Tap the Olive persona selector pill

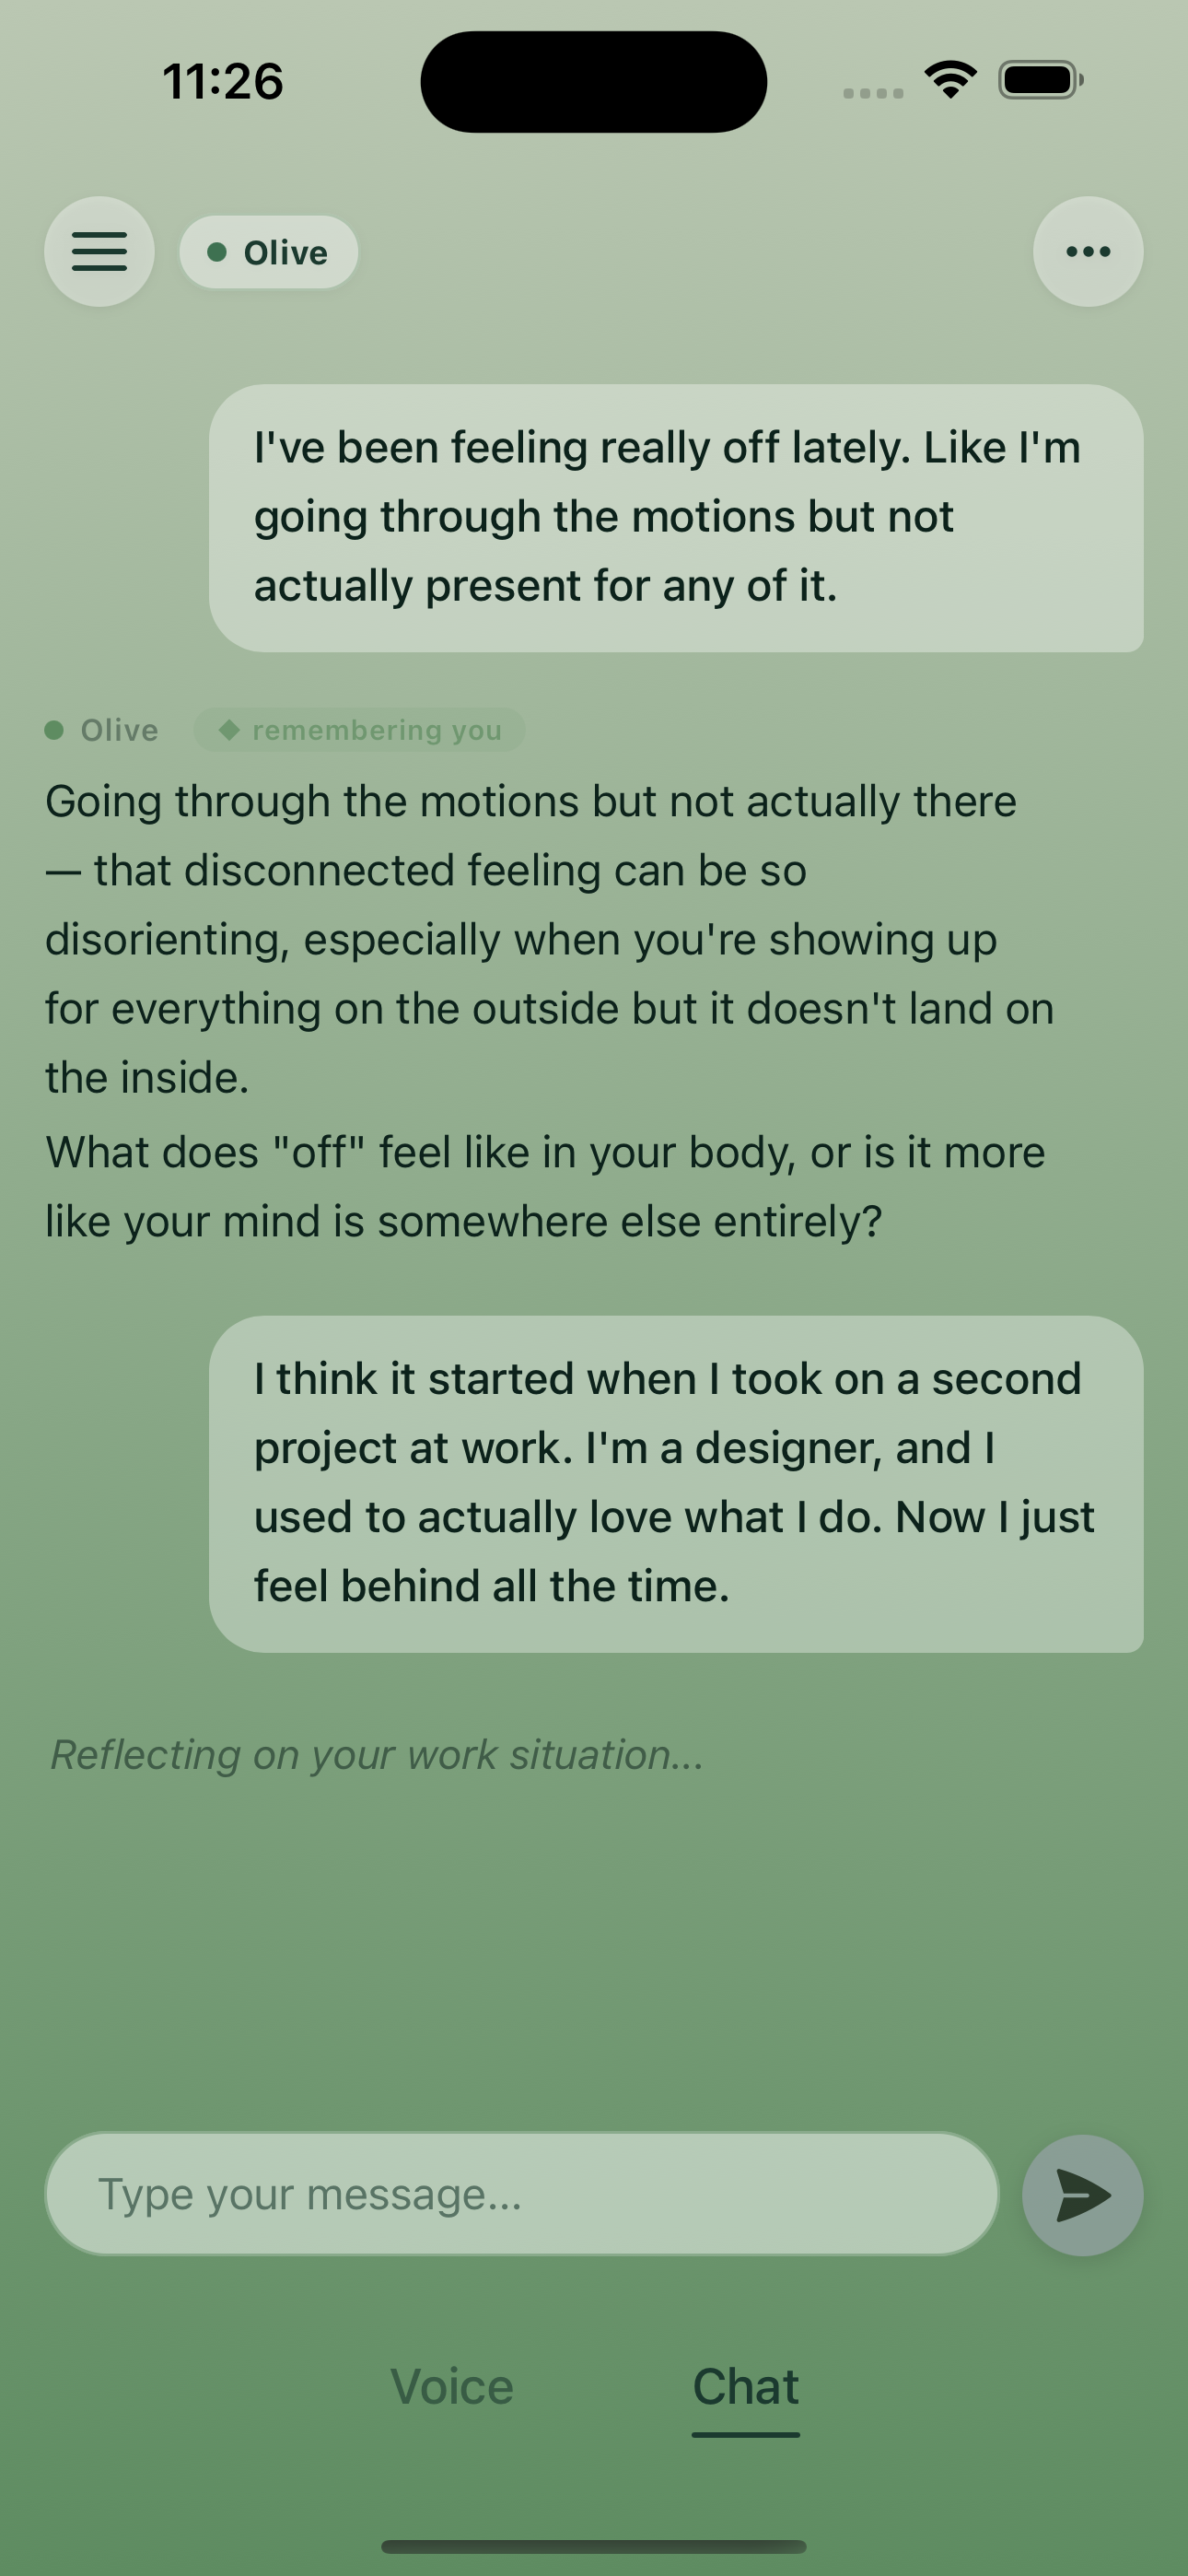click(268, 252)
